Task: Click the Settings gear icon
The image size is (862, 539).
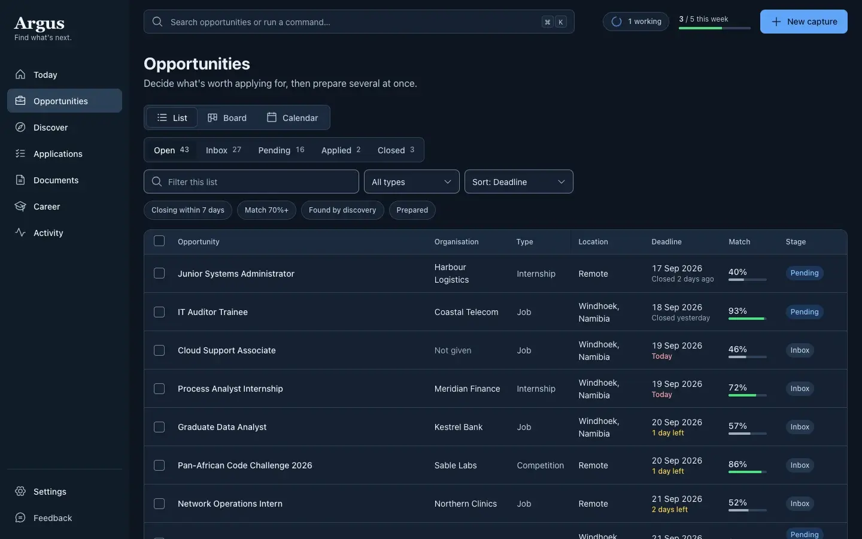Action: click(20, 491)
